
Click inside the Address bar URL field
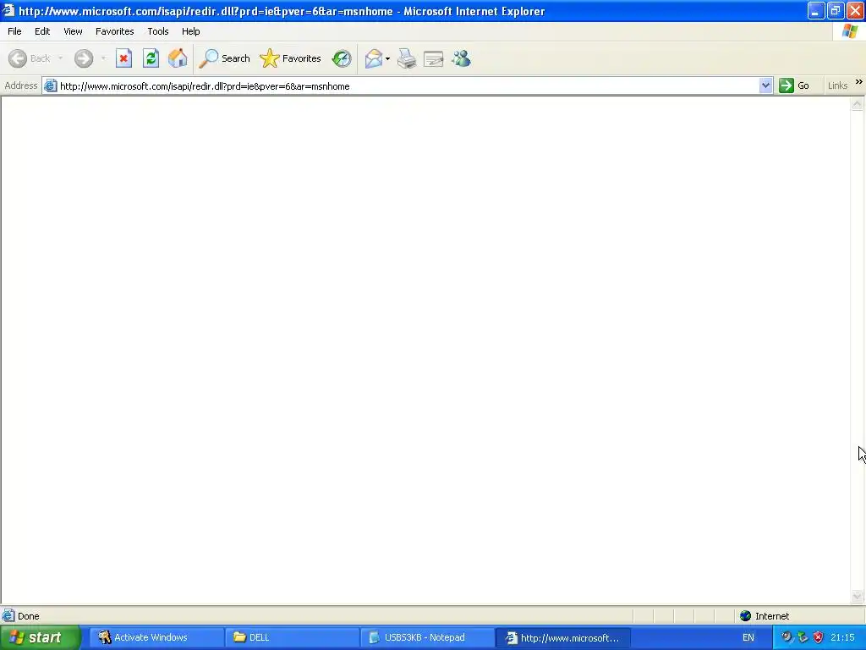408,86
